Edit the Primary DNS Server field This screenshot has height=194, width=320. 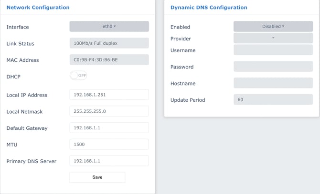click(109, 161)
